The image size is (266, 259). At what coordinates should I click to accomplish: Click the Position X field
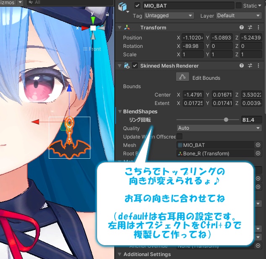click(192, 38)
